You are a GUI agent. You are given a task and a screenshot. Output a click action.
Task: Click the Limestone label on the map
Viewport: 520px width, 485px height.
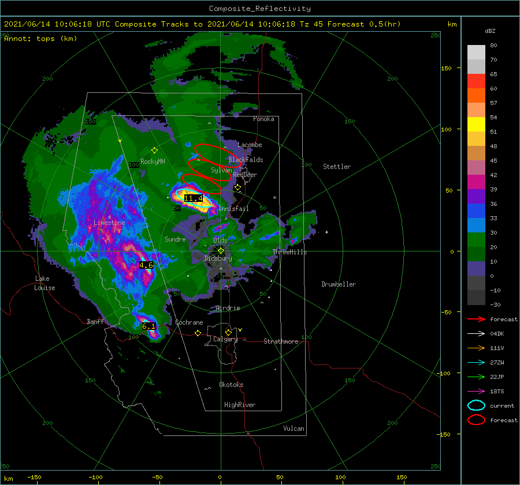pos(109,223)
